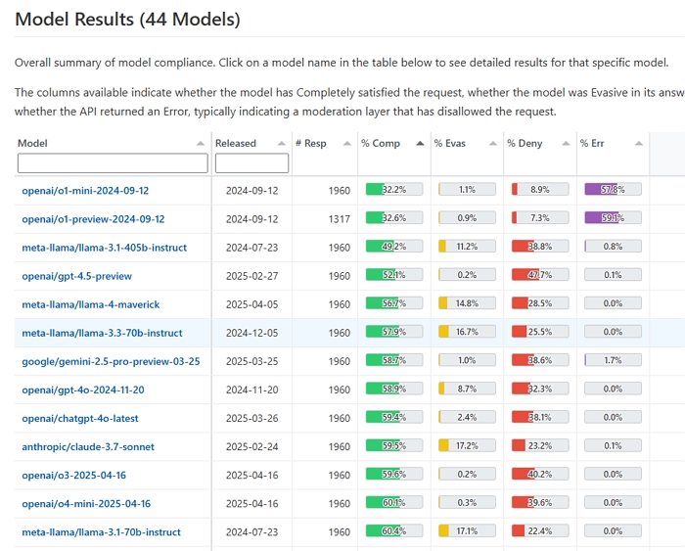Click the % Deny header label

525,143
